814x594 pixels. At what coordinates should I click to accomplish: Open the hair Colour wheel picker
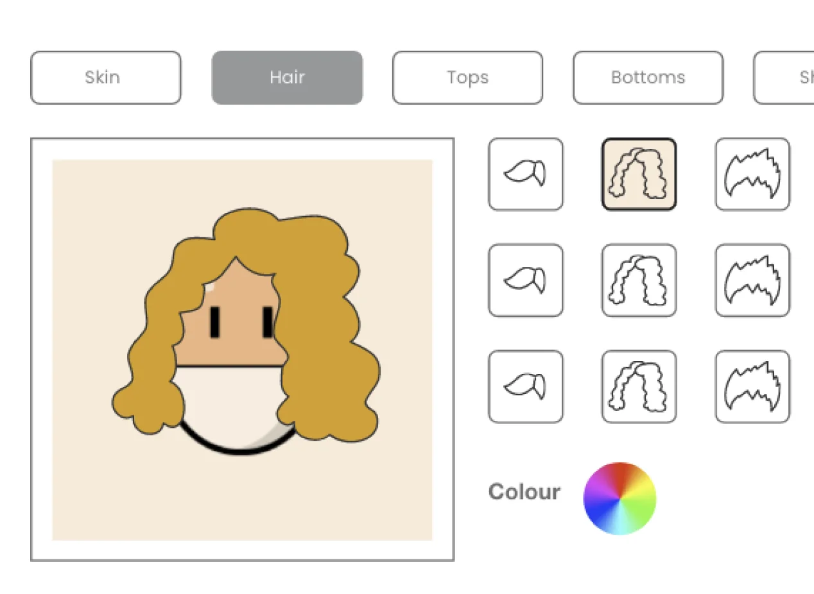click(x=619, y=498)
